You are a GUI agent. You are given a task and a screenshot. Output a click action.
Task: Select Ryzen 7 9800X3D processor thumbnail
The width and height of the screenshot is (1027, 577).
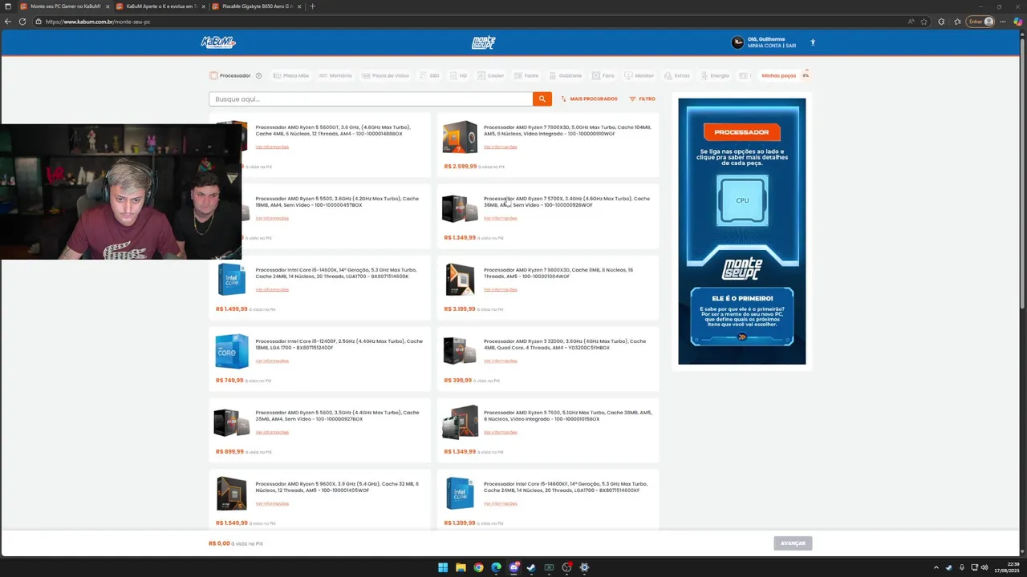click(460, 280)
